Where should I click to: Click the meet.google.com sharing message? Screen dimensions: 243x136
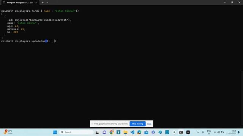(111, 124)
